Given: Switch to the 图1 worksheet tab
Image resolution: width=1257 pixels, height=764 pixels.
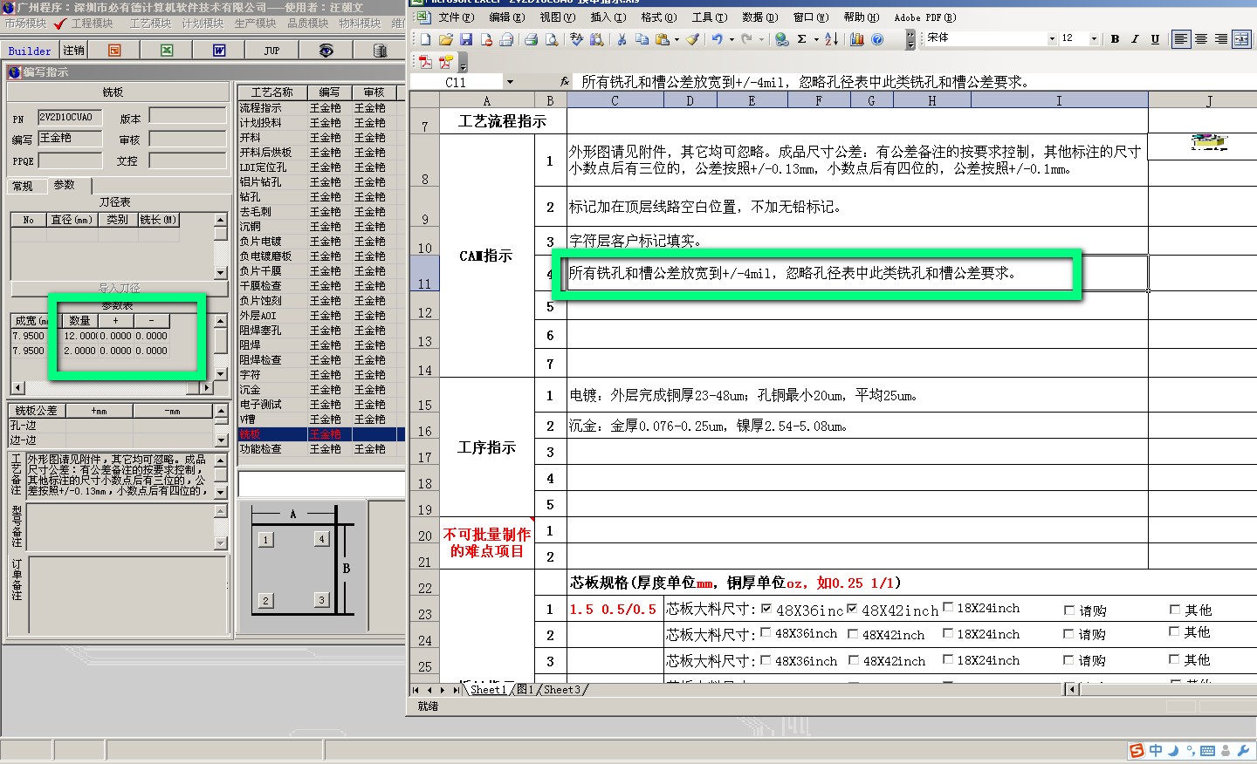Looking at the screenshot, I should [525, 690].
